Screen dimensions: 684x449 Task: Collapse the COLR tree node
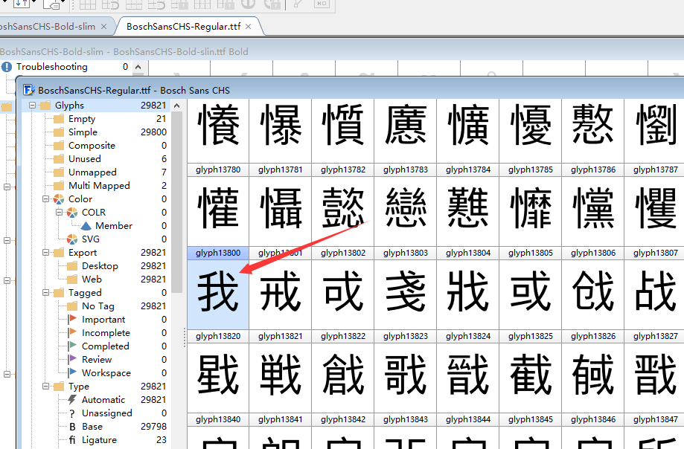coord(60,213)
